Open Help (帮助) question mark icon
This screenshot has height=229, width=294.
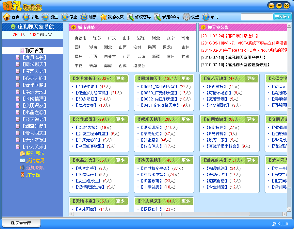(x=206, y=17)
